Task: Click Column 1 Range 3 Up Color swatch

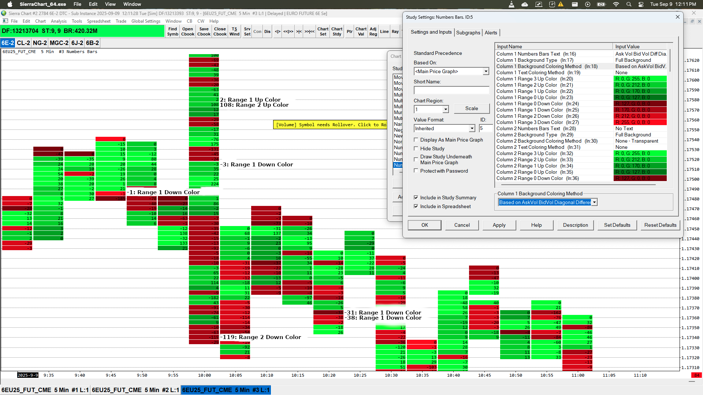Action: pos(640,79)
